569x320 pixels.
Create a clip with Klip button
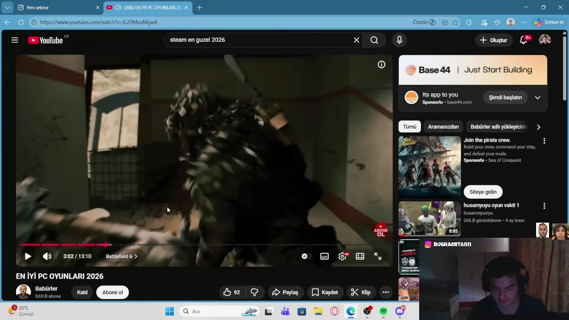tap(361, 292)
